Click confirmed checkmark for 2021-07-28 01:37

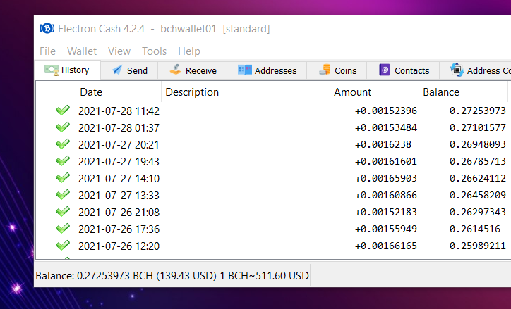(x=63, y=127)
